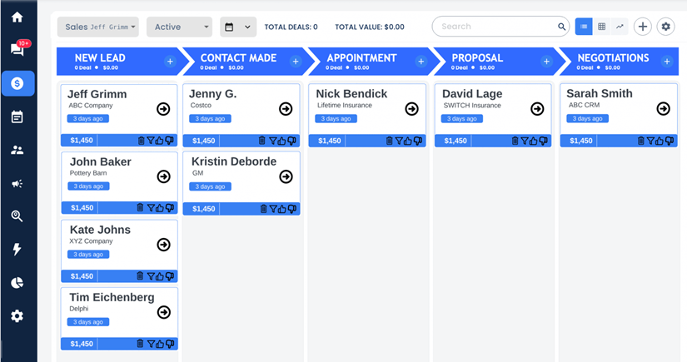This screenshot has height=362, width=687.
Task: Click the thumbs down on Nick Bendick card
Action: click(x=418, y=141)
